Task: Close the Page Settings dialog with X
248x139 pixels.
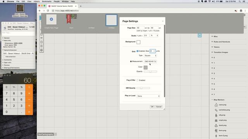Action: 163,21
